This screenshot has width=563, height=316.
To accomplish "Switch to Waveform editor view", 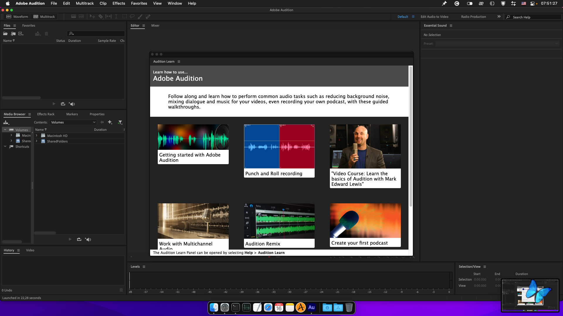I will pyautogui.click(x=17, y=17).
